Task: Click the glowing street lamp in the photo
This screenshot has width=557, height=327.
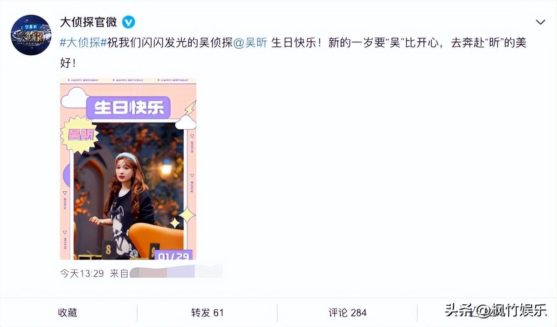Action: click(x=166, y=167)
